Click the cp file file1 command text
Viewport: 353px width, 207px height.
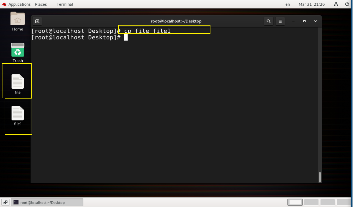coord(147,31)
